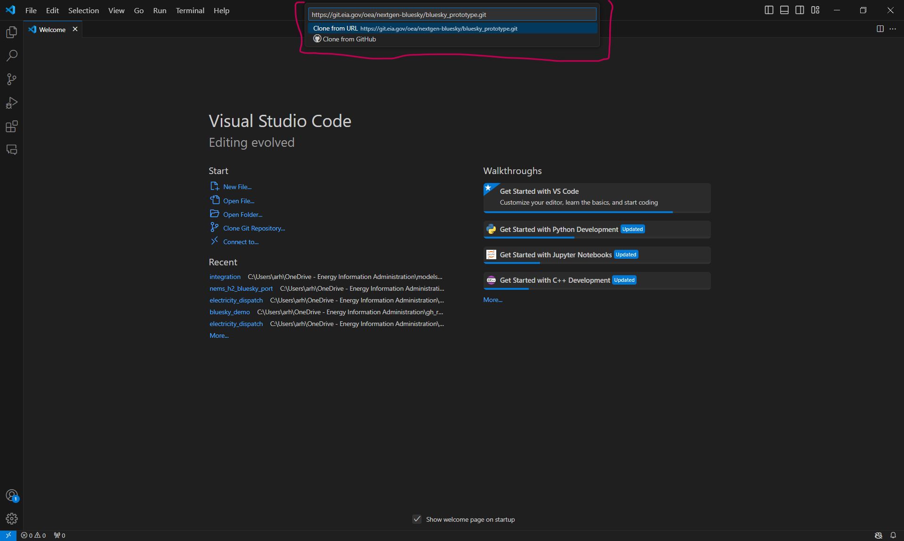The height and width of the screenshot is (541, 904).
Task: Click the Clone Git Repository... link
Action: pos(254,228)
